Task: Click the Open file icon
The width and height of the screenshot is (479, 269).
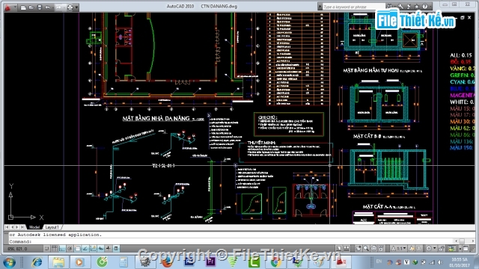Action: click(31, 7)
